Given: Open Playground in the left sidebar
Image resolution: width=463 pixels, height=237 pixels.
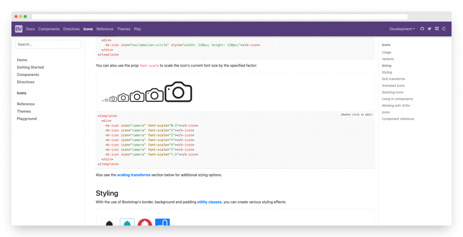Looking at the screenshot, I should point(27,119).
